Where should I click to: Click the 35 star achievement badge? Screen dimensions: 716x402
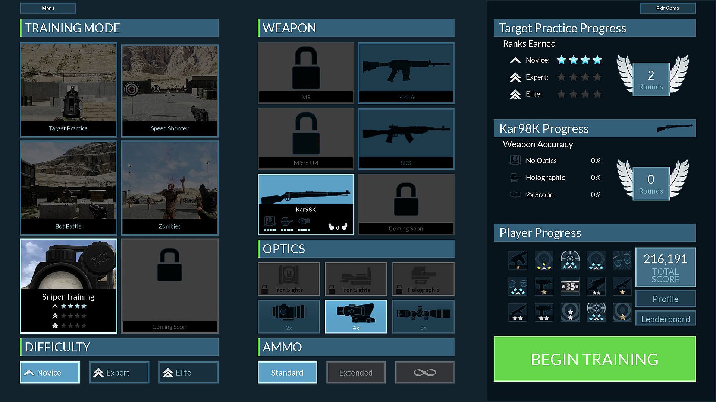570,286
